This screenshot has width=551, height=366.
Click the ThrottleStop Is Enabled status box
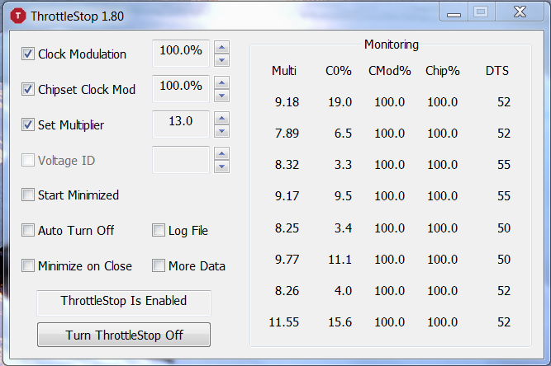click(124, 303)
